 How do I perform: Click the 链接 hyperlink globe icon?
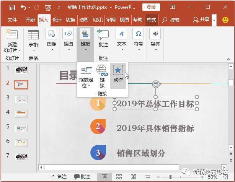[102, 70]
